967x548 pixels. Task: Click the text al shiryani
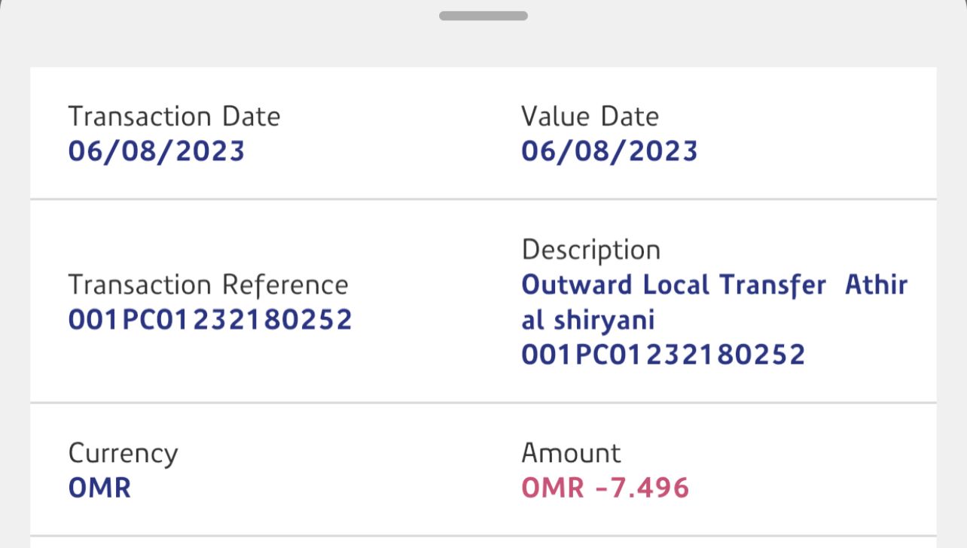588,321
